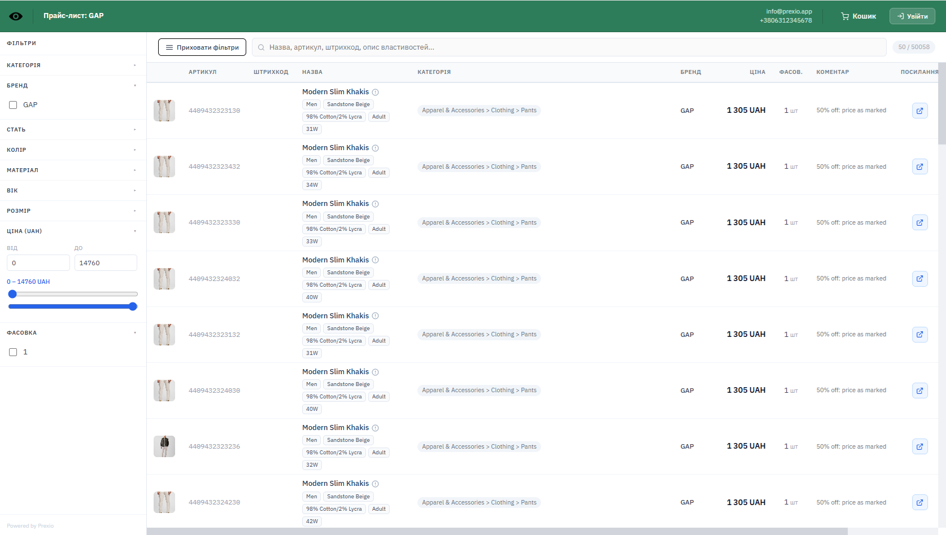946x535 pixels.
Task: Expand the Категорія filter section
Action: [73, 65]
